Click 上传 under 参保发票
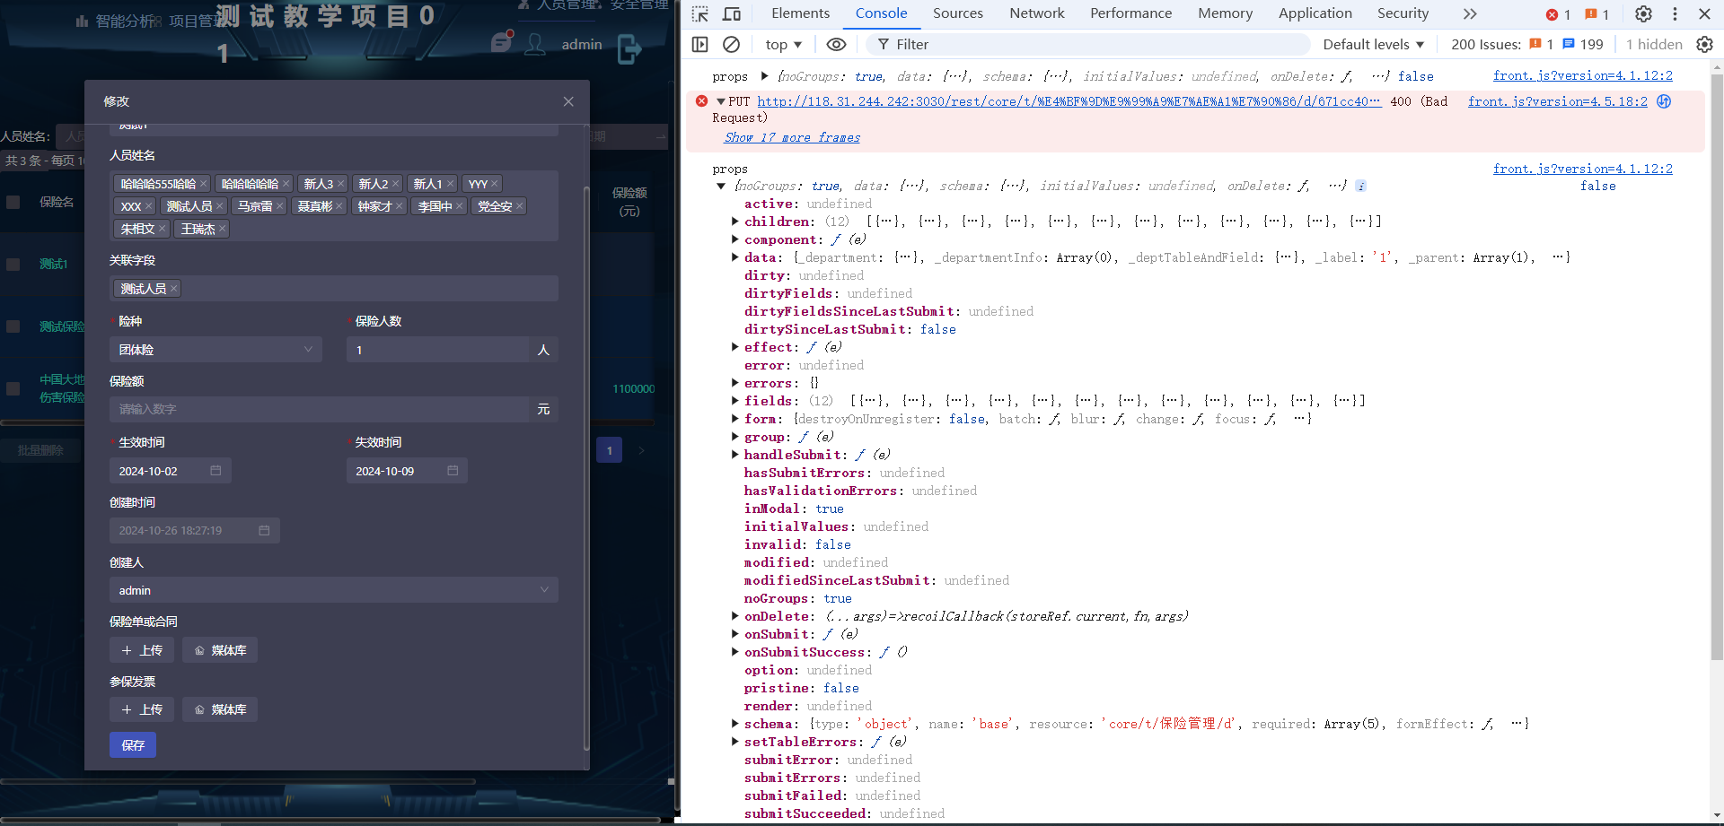1724x826 pixels. [x=142, y=709]
